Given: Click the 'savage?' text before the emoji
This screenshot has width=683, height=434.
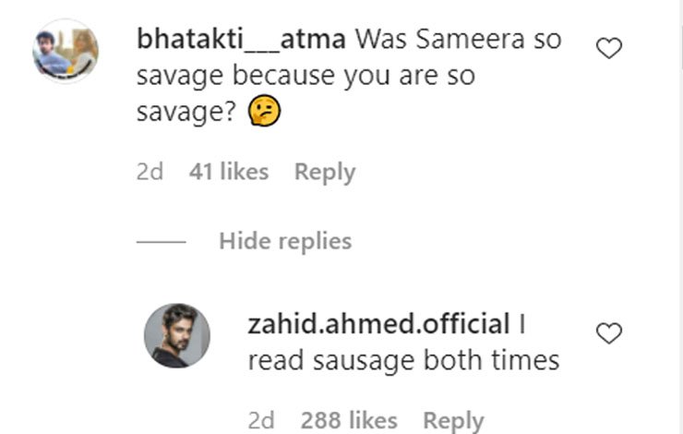Looking at the screenshot, I should pyautogui.click(x=187, y=113).
